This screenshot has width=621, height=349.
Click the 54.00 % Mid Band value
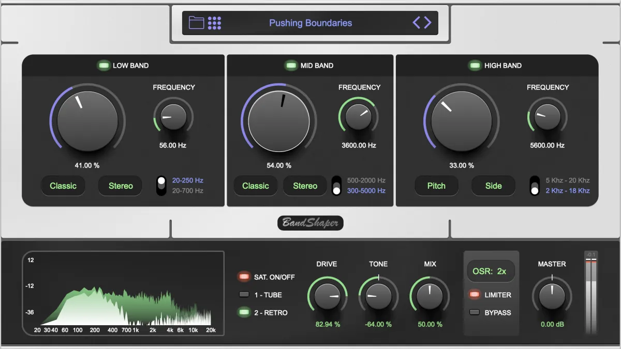[x=279, y=165]
